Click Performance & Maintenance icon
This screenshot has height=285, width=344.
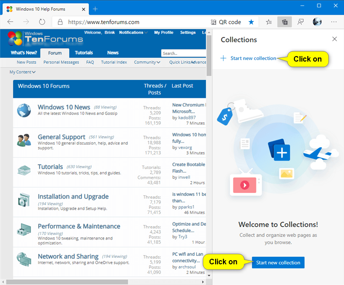(x=24, y=229)
